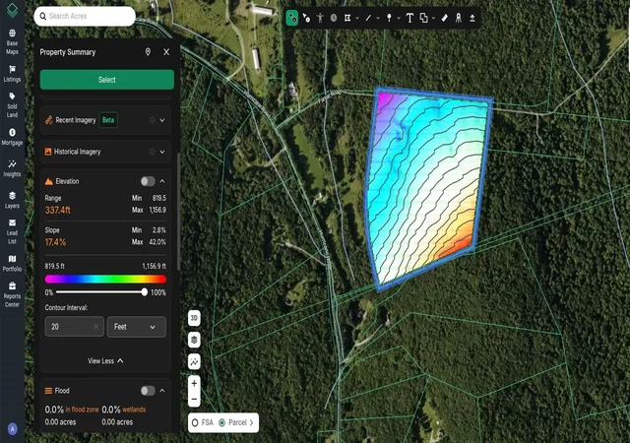This screenshot has height=443, width=630.
Task: Switch the map to 3D view
Action: click(194, 318)
